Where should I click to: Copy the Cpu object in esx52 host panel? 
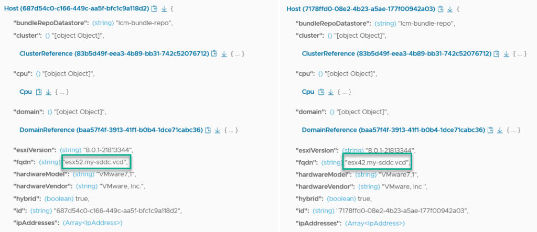coord(39,92)
